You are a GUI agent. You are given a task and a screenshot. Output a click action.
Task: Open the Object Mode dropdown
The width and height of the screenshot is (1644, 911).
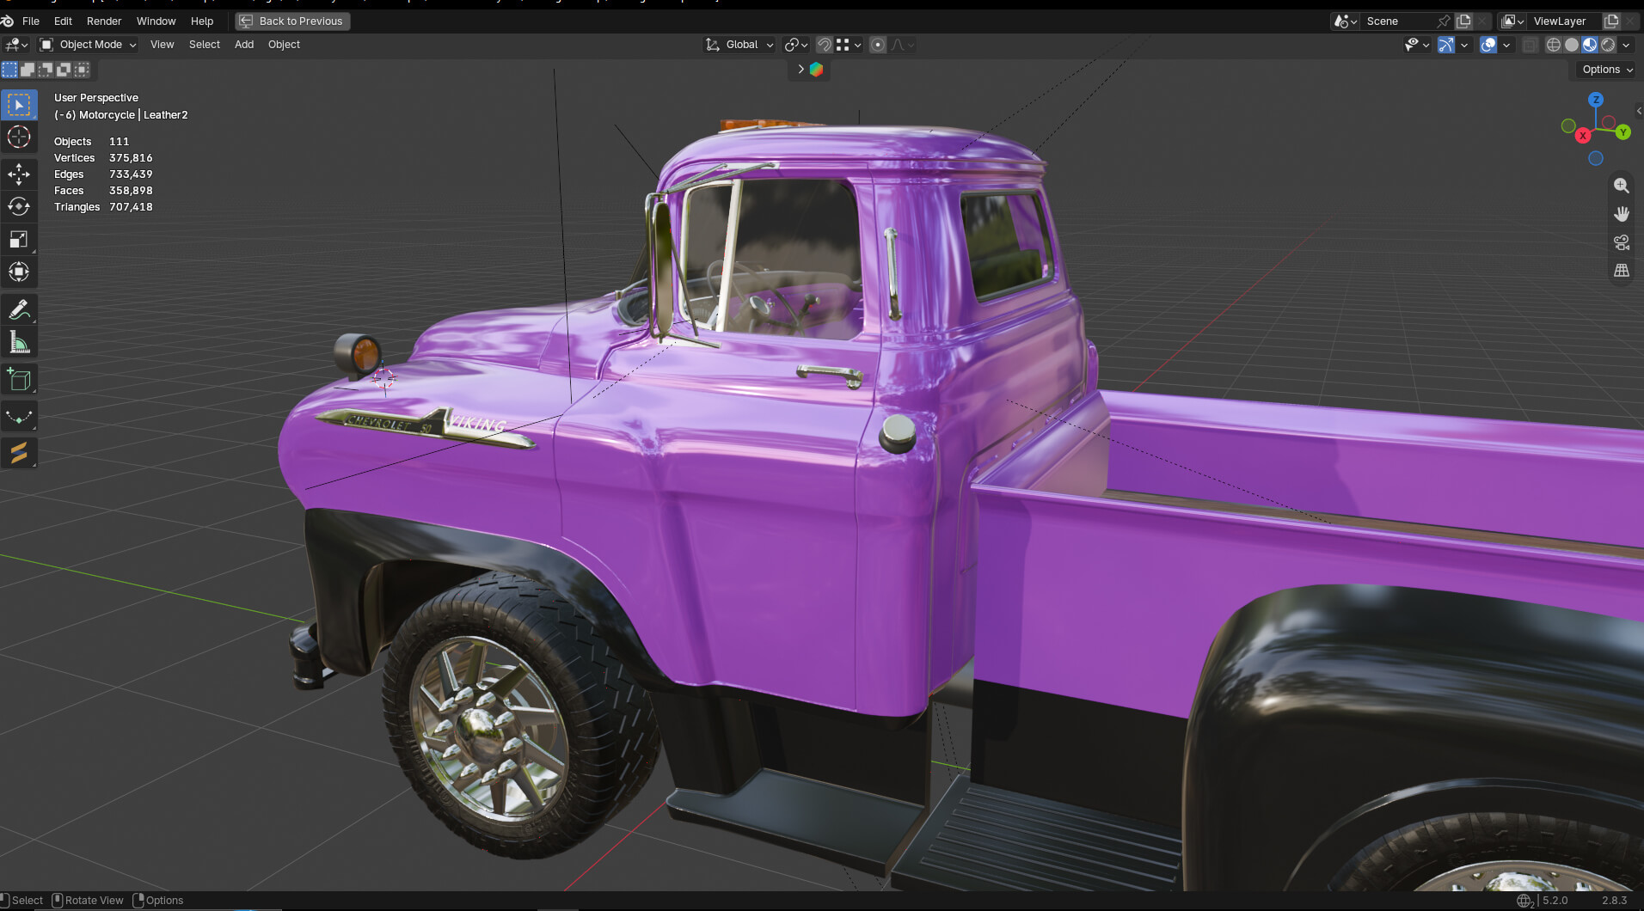pos(89,45)
